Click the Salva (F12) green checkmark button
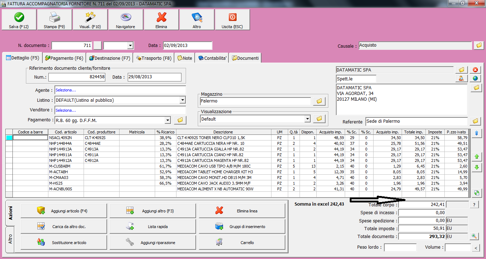 coord(19,20)
